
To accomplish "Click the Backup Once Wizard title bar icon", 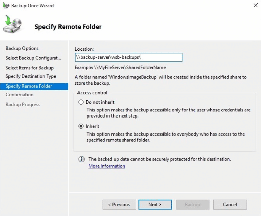I will [6, 6].
